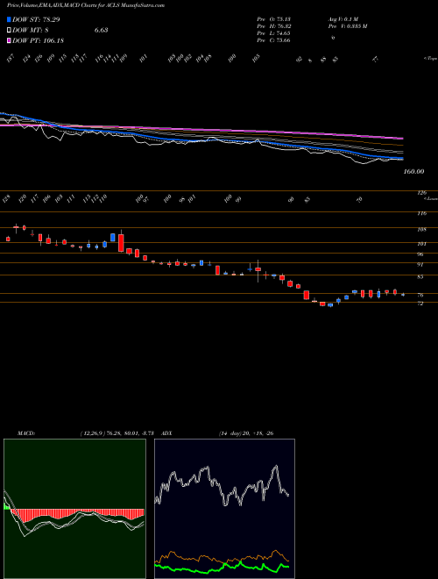Click the 96 price axis label
Image resolution: width=438 pixels, height=579 pixels.
[x=420, y=254]
